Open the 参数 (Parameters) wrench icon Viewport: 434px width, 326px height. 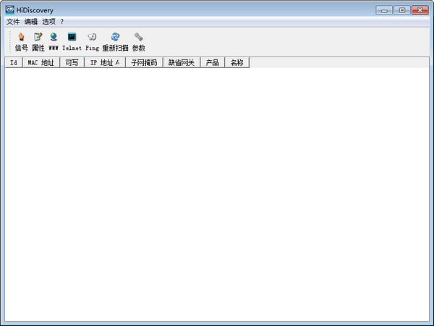pyautogui.click(x=138, y=41)
